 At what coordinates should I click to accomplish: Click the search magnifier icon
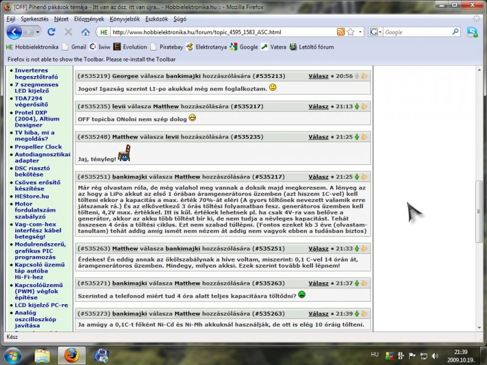click(455, 32)
